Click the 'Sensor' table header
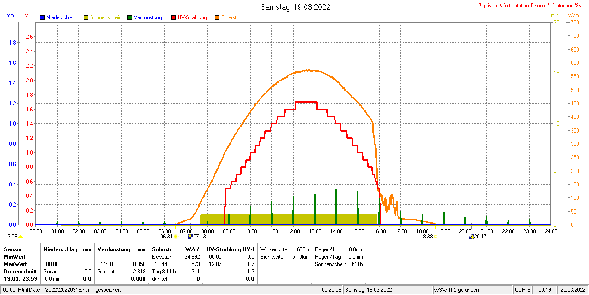This screenshot has width=589, height=295. pos(12,249)
